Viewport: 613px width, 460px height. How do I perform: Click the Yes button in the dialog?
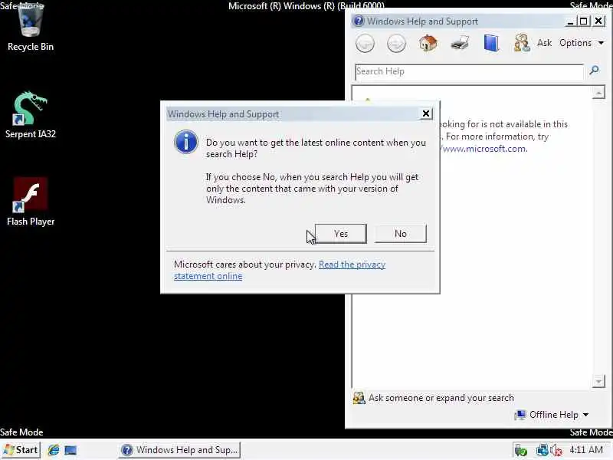340,234
